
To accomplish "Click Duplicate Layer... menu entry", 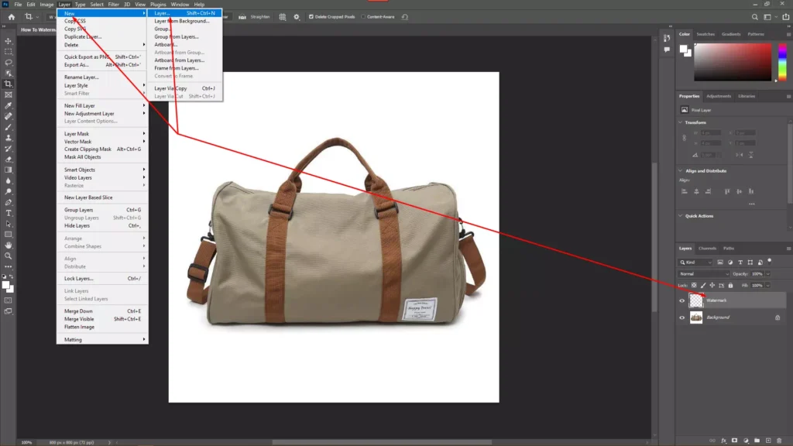I will pyautogui.click(x=103, y=37).
